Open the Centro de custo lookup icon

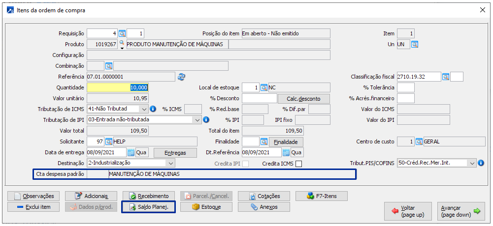point(419,141)
